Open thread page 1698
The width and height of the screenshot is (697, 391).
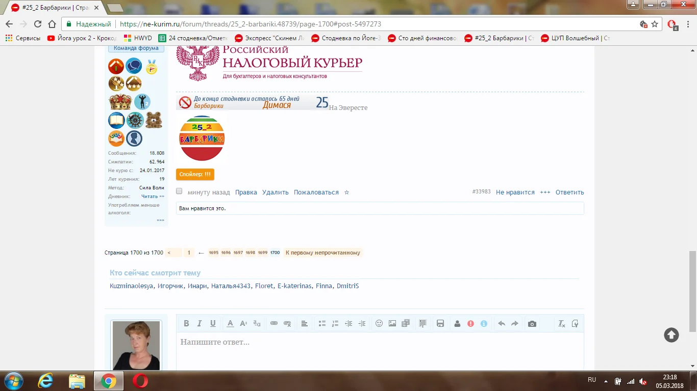pos(251,253)
